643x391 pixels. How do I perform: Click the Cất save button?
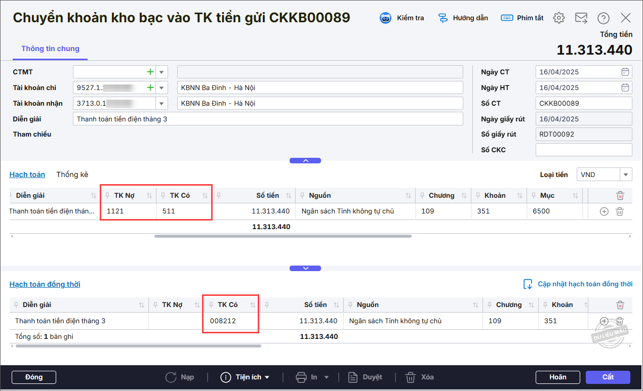608,377
